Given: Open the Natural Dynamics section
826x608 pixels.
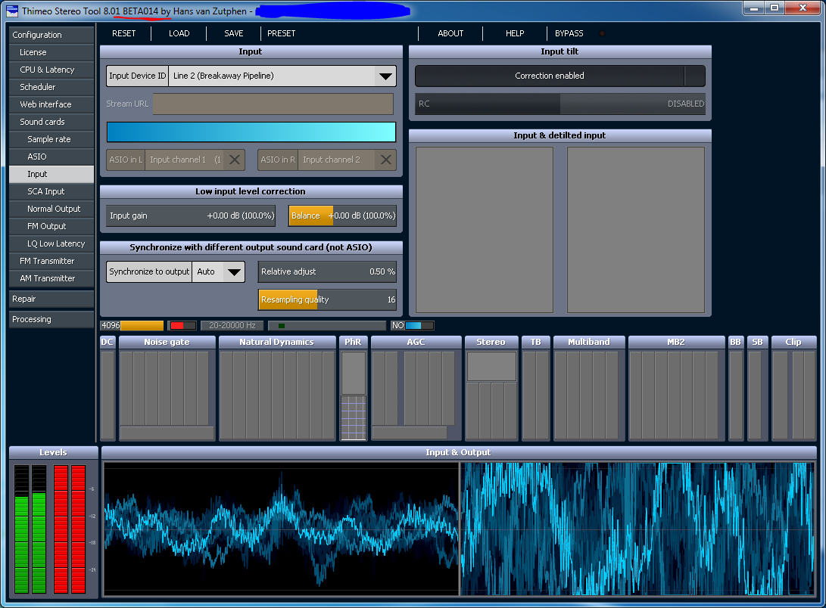Looking at the screenshot, I should coord(277,342).
